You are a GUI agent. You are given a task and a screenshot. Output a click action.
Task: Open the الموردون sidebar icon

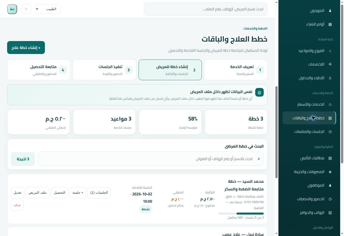[x=330, y=11]
